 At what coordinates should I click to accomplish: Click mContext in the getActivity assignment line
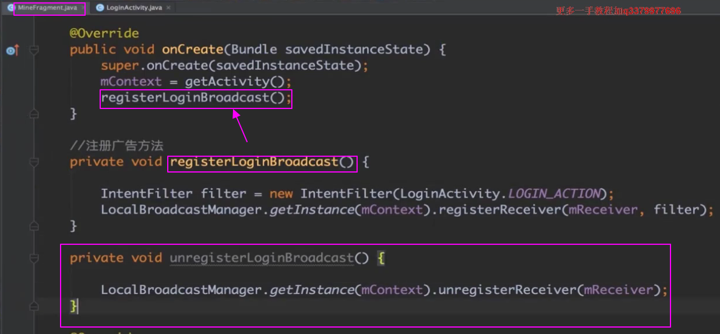131,82
